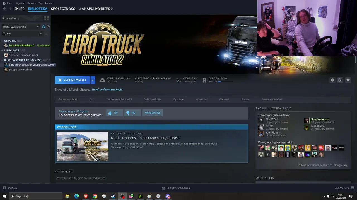Go to the SKLEP tab

coord(19,9)
